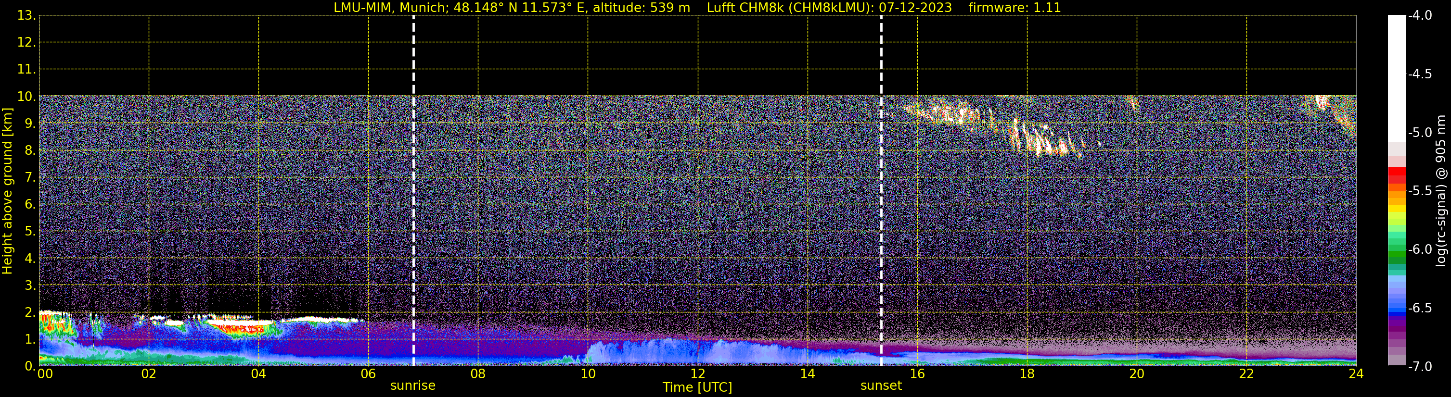Click the '4.' height axis tick label
This screenshot has width=1451, height=397.
coord(30,259)
